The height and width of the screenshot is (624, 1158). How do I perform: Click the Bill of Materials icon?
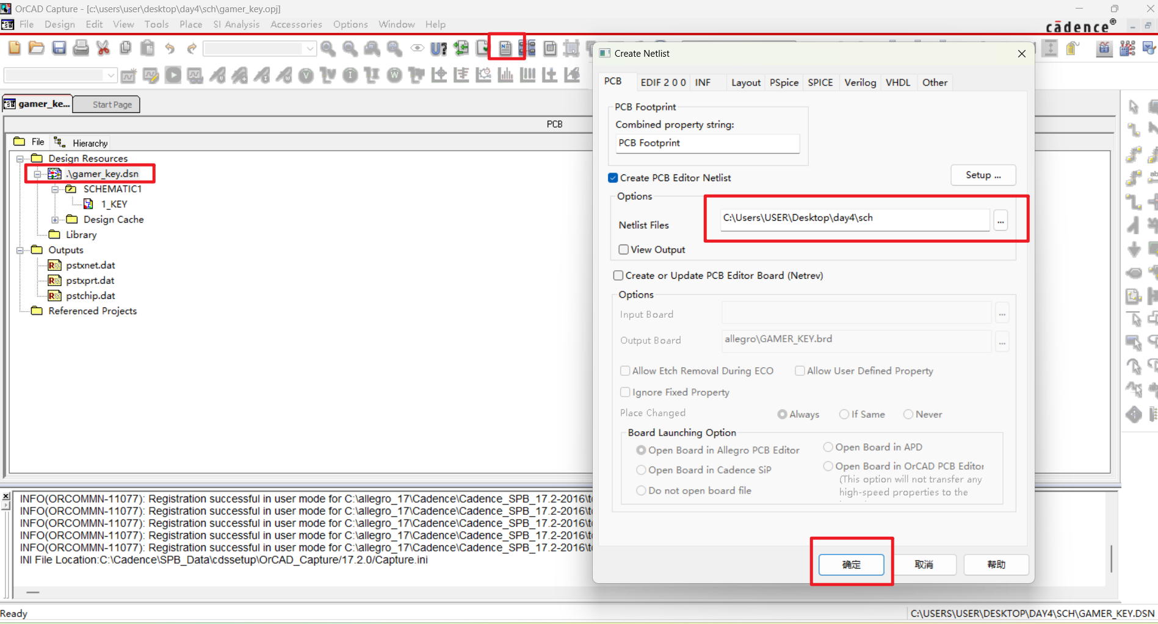pos(550,48)
